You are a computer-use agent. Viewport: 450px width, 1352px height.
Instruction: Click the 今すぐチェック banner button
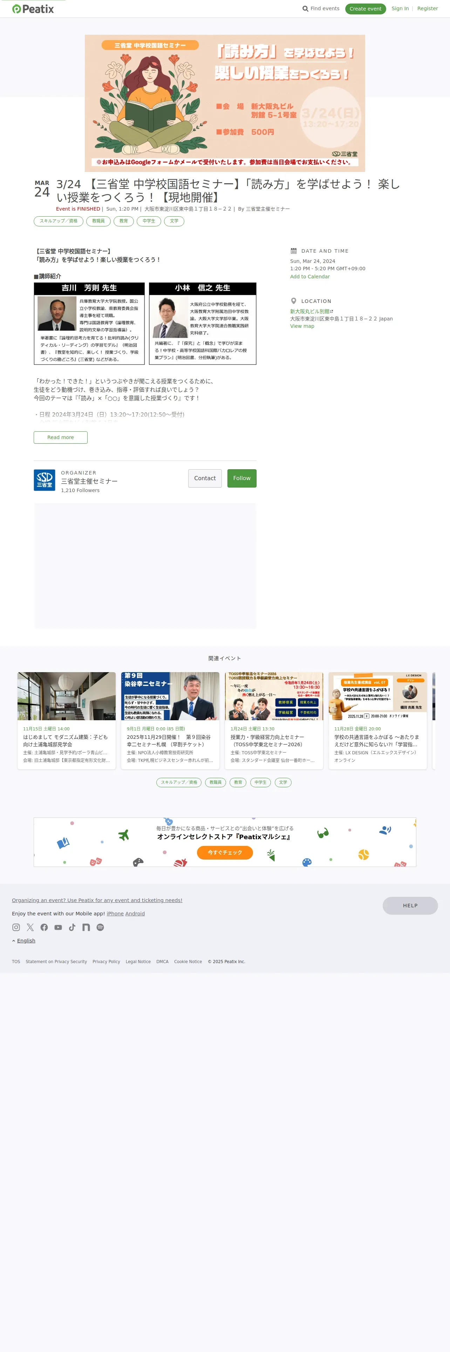point(225,852)
